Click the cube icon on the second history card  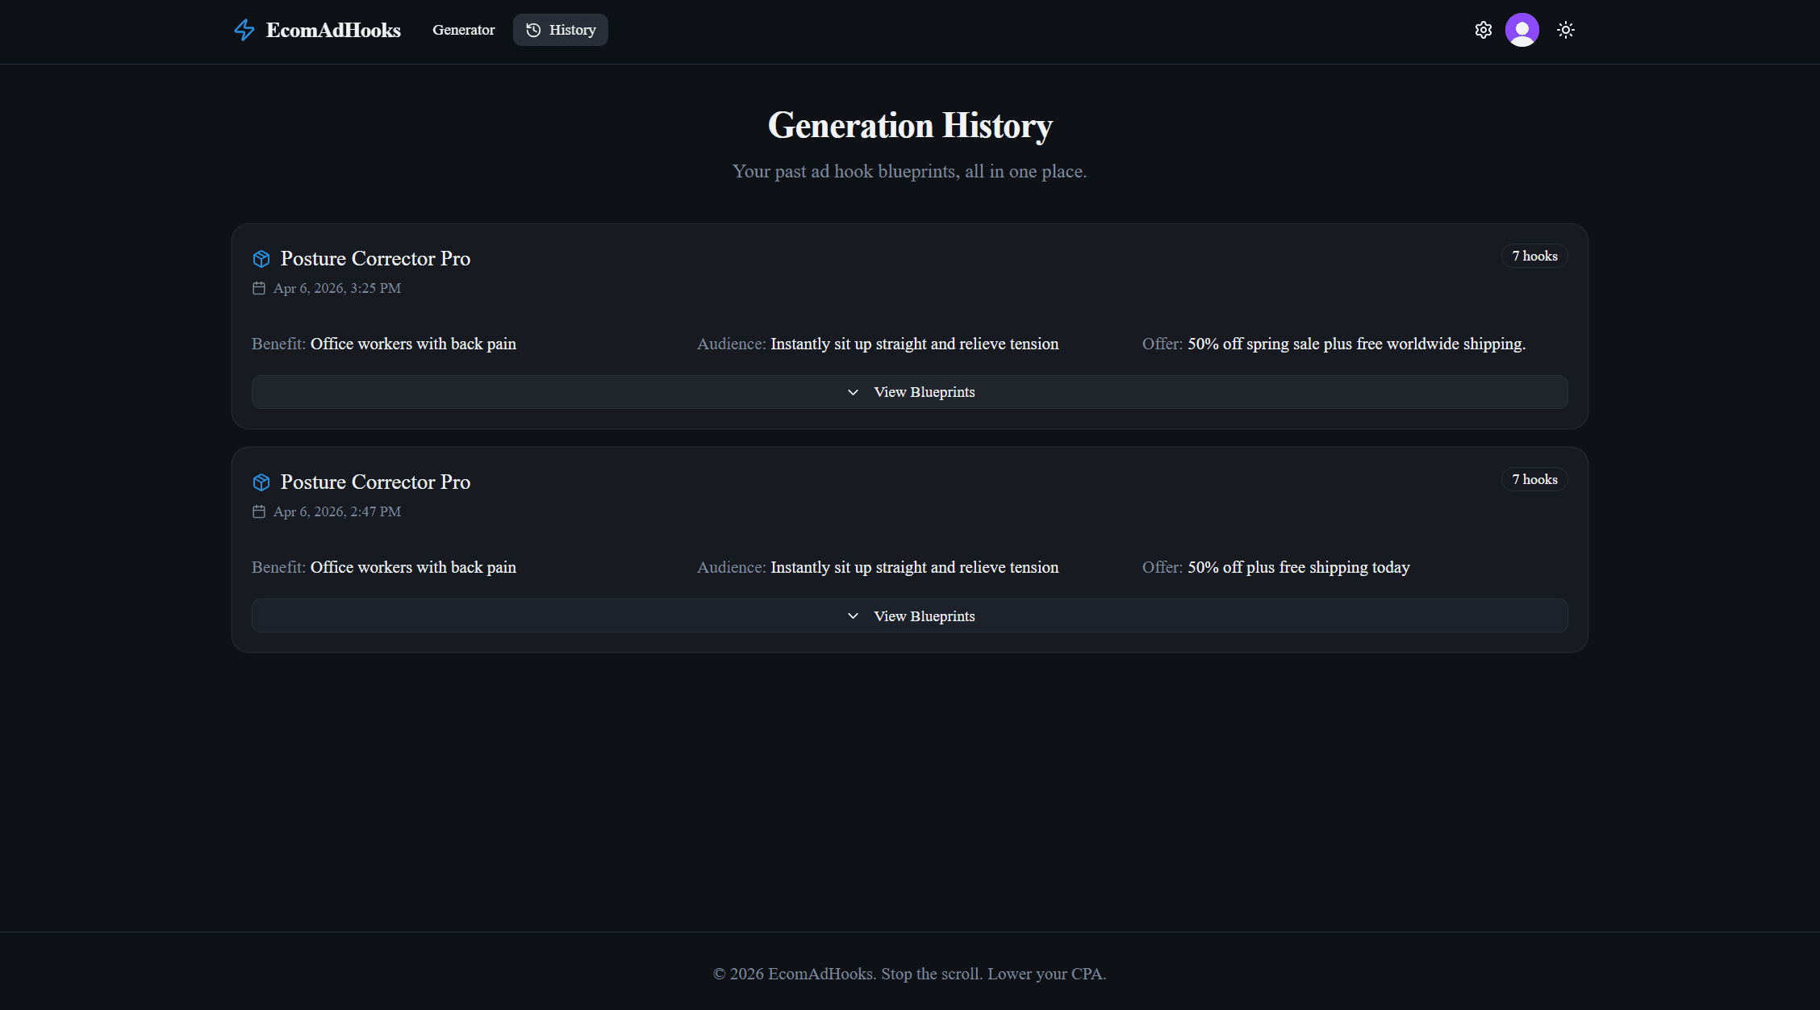pyautogui.click(x=261, y=482)
